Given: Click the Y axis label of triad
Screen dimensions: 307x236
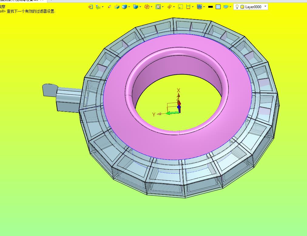Looking at the screenshot, I should click(154, 114).
